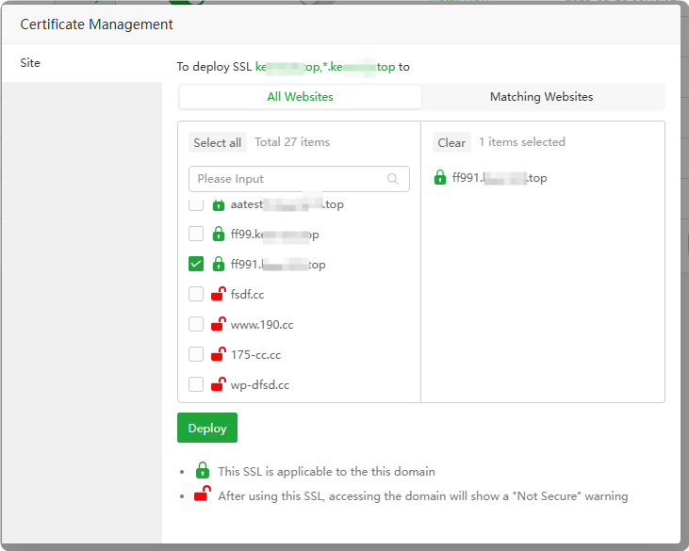The height and width of the screenshot is (551, 689).
Task: Select the 175-cc.cc checkbox
Action: [196, 355]
